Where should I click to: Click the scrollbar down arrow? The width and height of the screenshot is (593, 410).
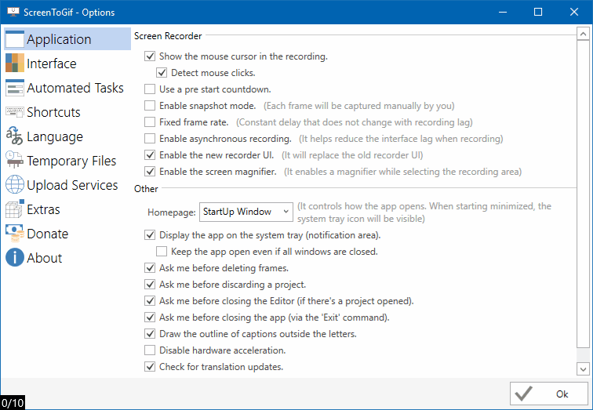click(583, 368)
